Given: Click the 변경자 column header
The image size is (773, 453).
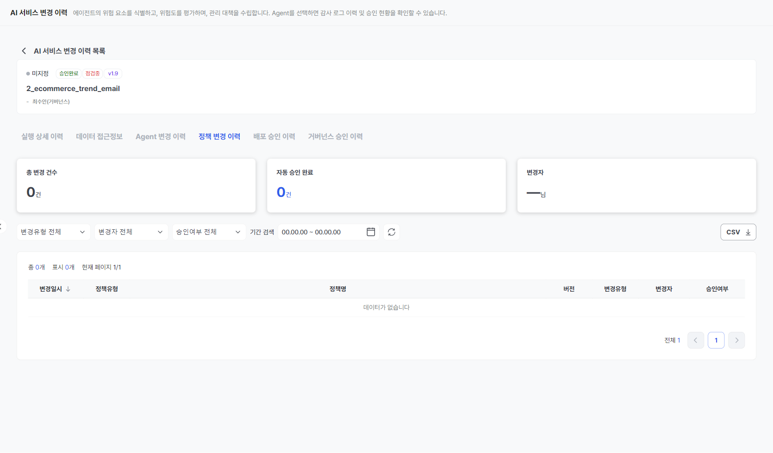Looking at the screenshot, I should 664,289.
